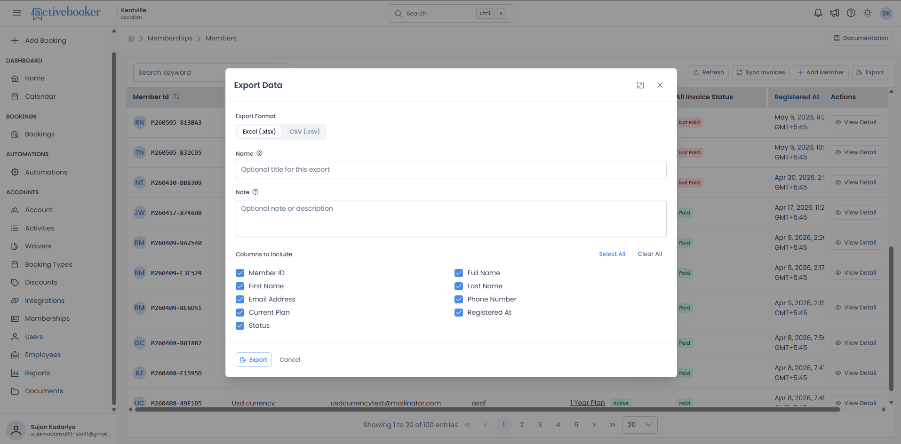901x444 pixels.
Task: Open Integrations in the sidebar
Action: point(45,301)
